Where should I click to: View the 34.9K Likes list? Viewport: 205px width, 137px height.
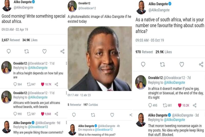click(x=30, y=40)
